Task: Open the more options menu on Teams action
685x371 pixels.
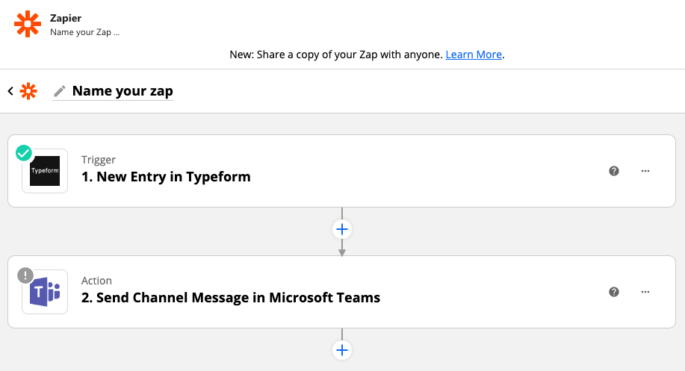Action: pos(645,292)
